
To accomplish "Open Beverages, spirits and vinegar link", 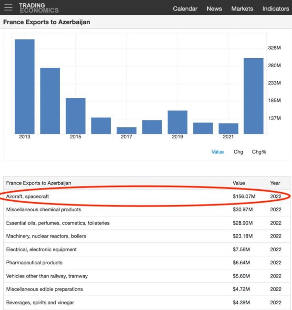I will pos(40,302).
